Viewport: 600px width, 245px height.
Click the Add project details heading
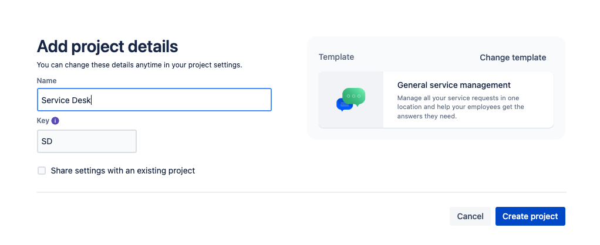pyautogui.click(x=107, y=46)
